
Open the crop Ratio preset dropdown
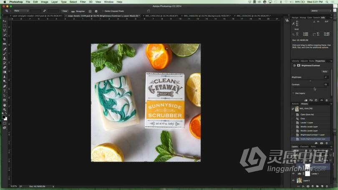[x=21, y=11]
